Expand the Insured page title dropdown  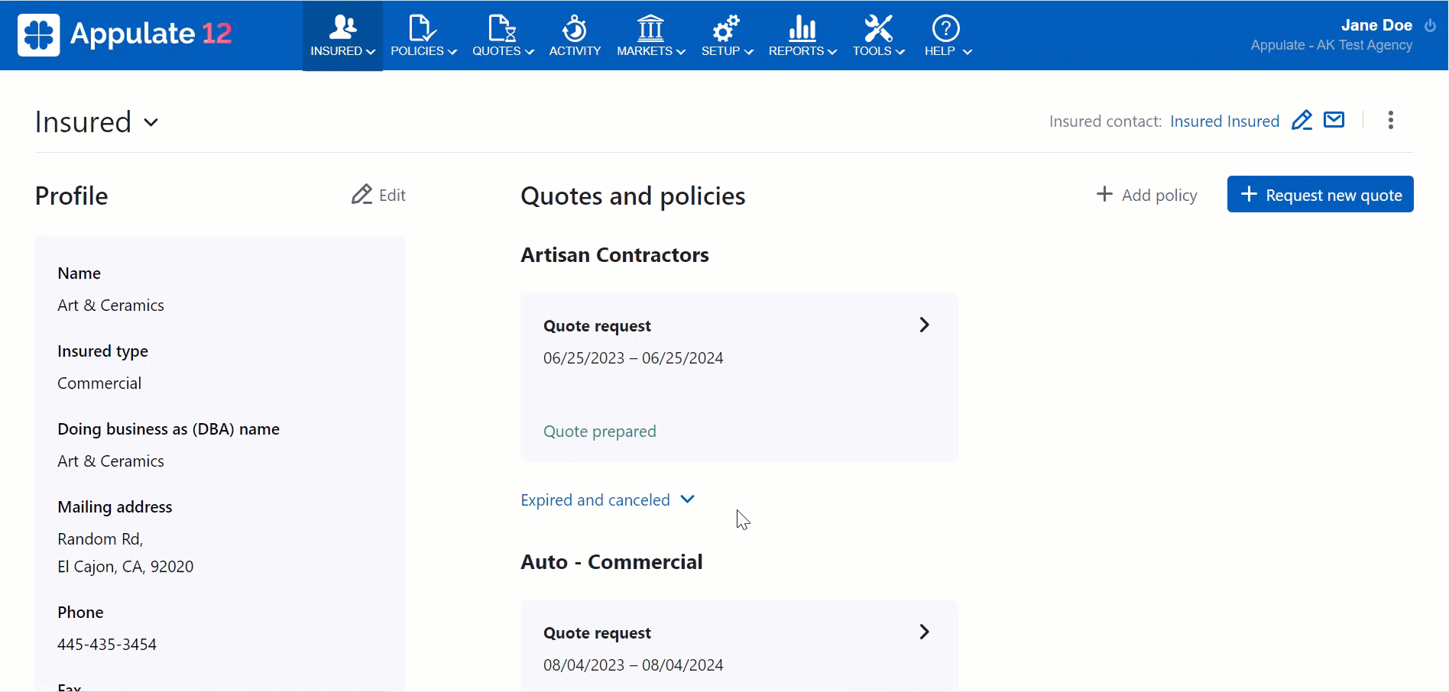click(x=151, y=122)
